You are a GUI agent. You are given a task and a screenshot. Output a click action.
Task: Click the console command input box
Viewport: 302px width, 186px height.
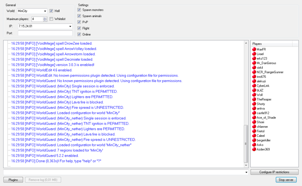(x=124, y=172)
